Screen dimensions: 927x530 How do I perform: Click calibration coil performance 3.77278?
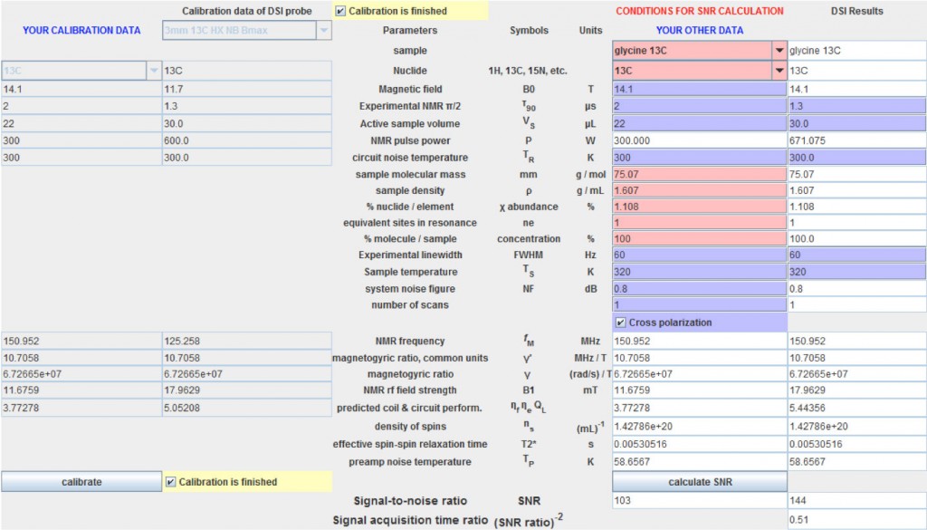click(x=81, y=408)
